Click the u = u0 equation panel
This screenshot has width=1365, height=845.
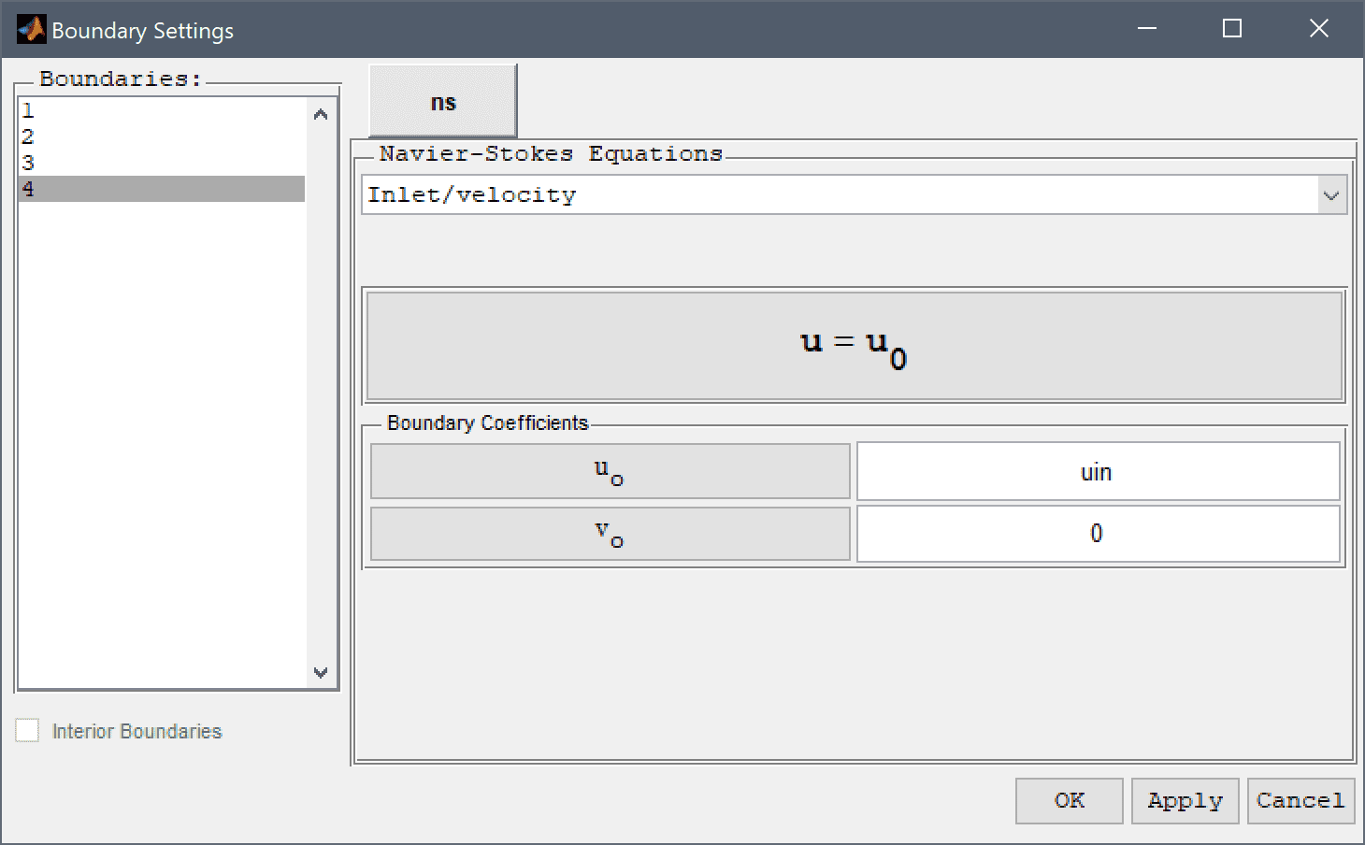(x=854, y=346)
